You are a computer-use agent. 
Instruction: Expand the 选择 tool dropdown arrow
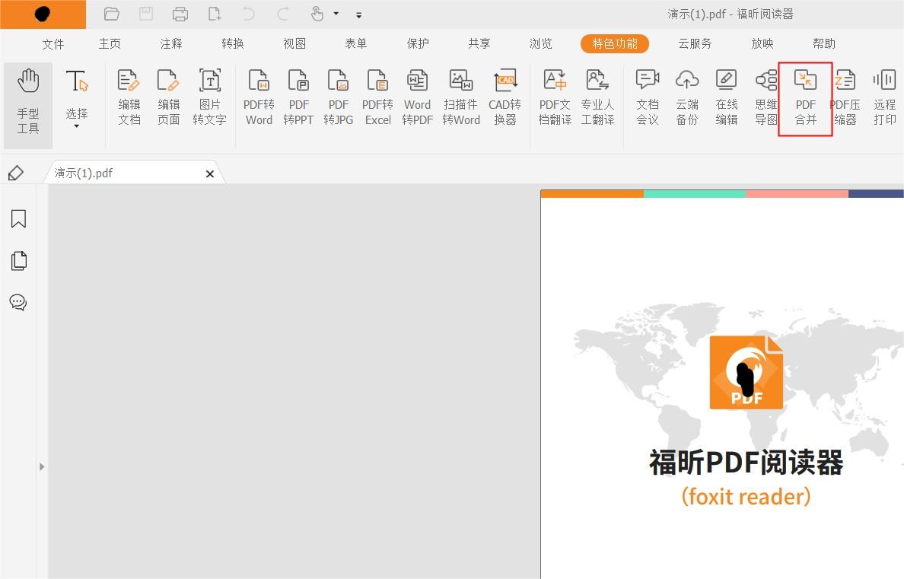76,124
